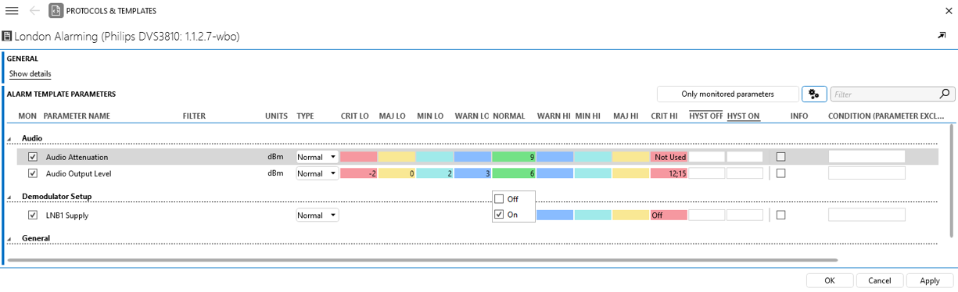The width and height of the screenshot is (958, 292).
Task: Open the gears settings button
Action: click(814, 94)
